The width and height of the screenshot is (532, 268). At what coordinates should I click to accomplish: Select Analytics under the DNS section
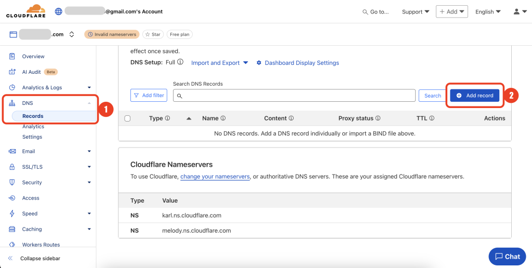tap(33, 127)
